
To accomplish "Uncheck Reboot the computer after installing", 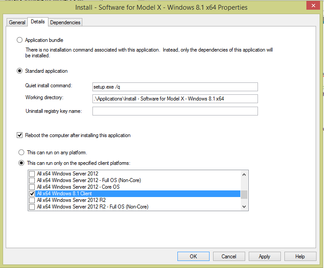I will [19, 135].
